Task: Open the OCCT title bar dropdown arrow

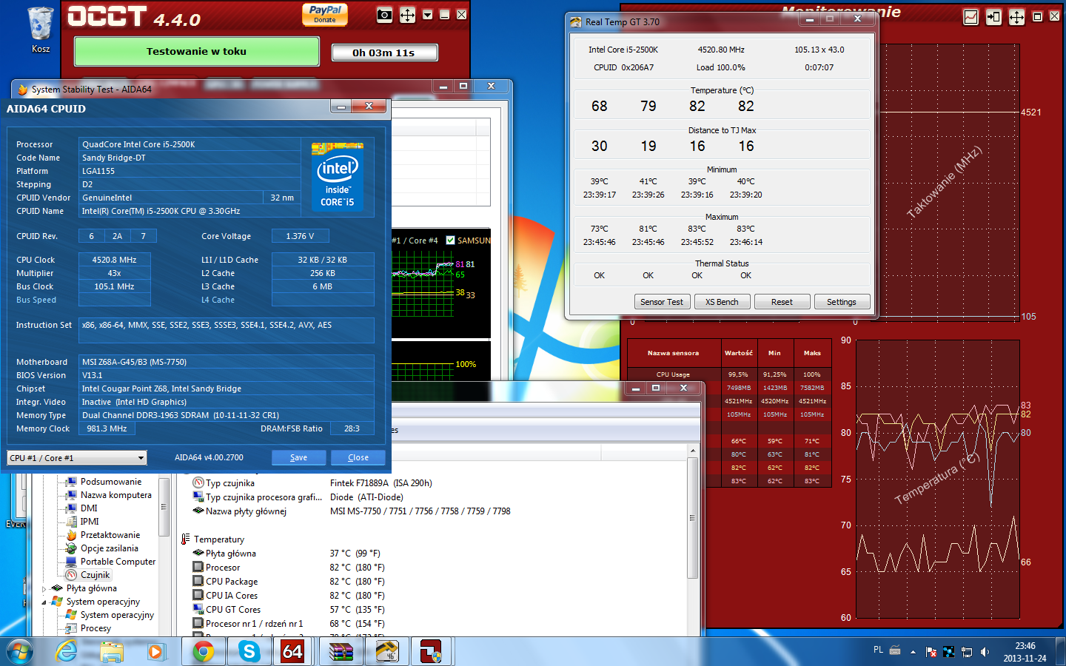Action: [x=427, y=15]
